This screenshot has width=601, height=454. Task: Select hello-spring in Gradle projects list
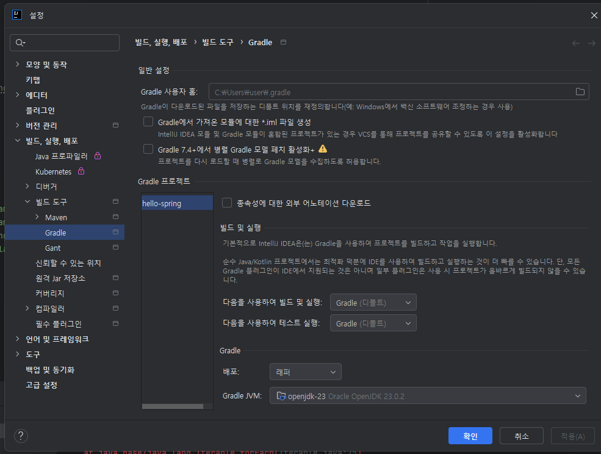tap(177, 203)
